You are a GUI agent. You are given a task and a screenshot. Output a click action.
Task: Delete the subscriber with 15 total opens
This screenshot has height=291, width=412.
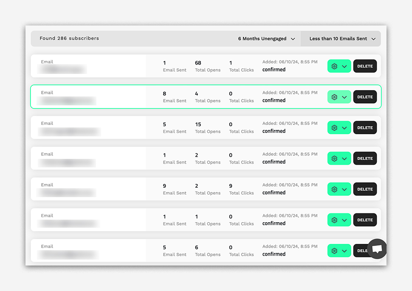coord(365,128)
